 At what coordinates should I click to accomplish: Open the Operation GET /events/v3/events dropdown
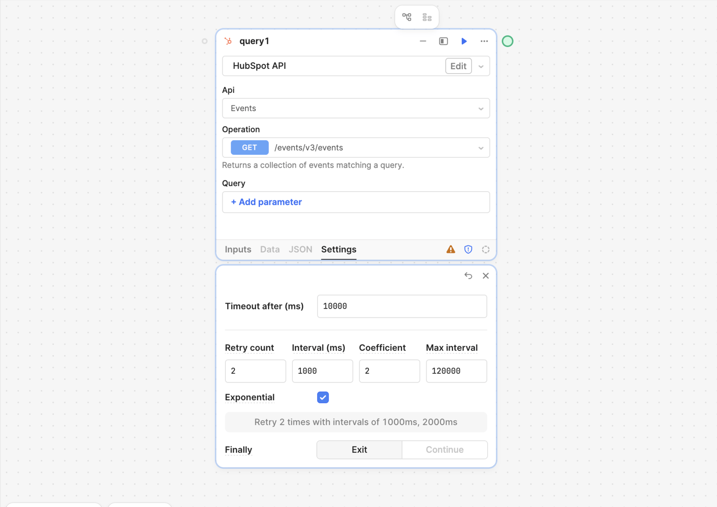click(356, 148)
